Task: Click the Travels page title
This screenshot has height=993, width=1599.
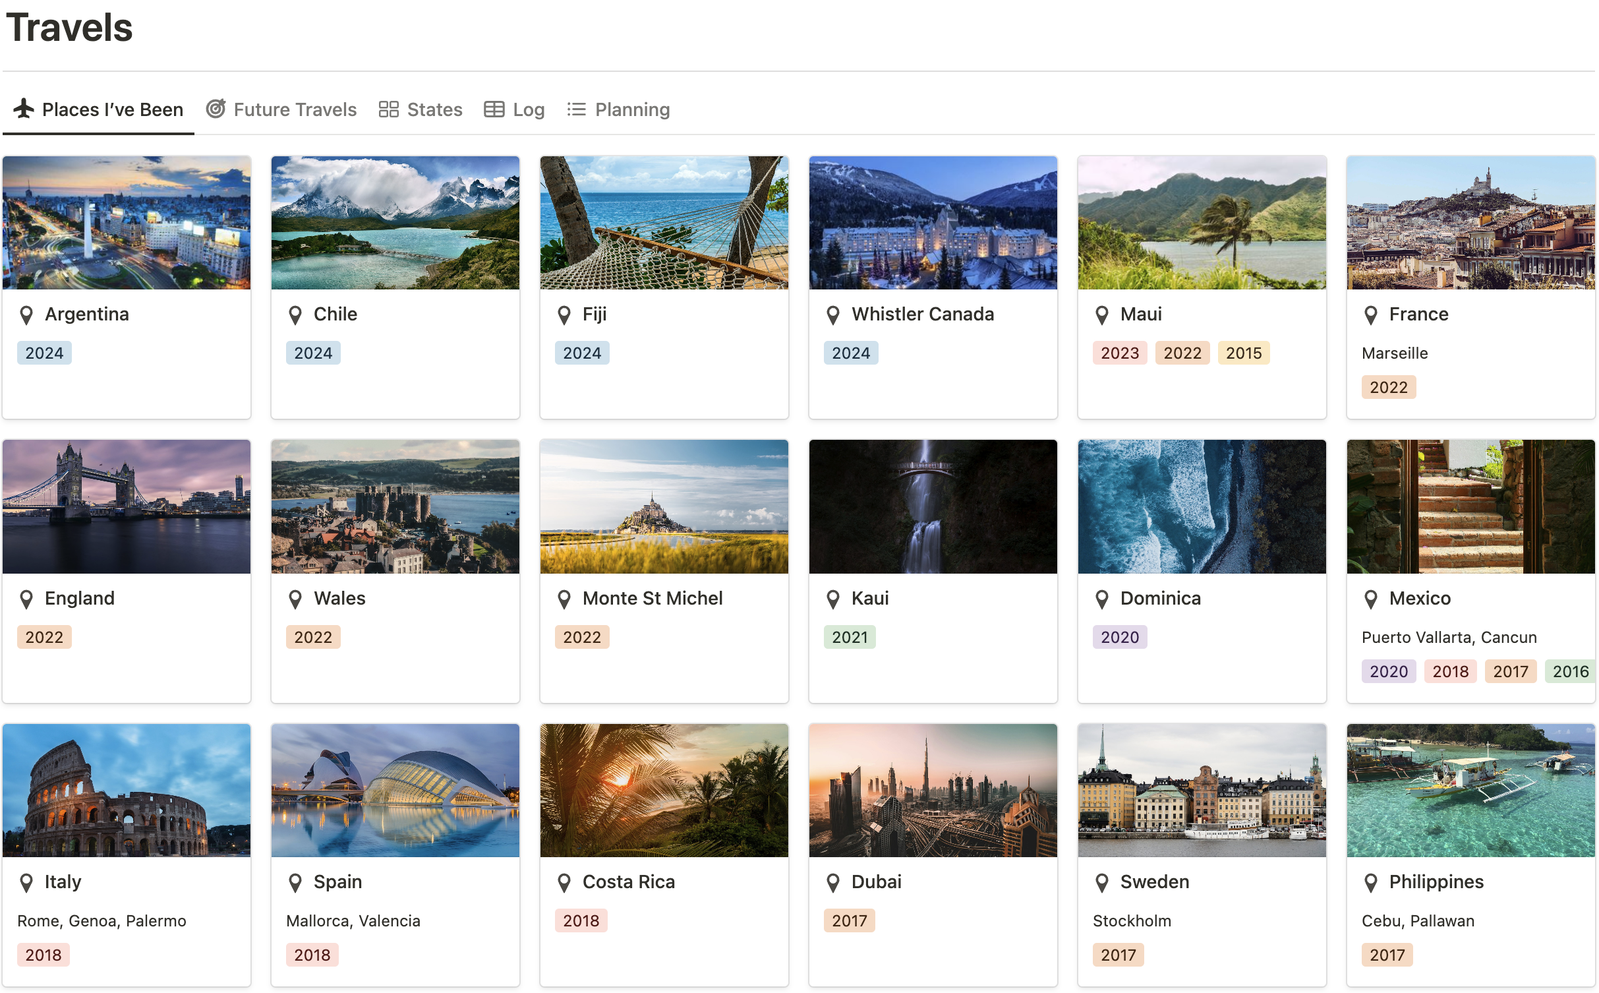Action: point(70,28)
